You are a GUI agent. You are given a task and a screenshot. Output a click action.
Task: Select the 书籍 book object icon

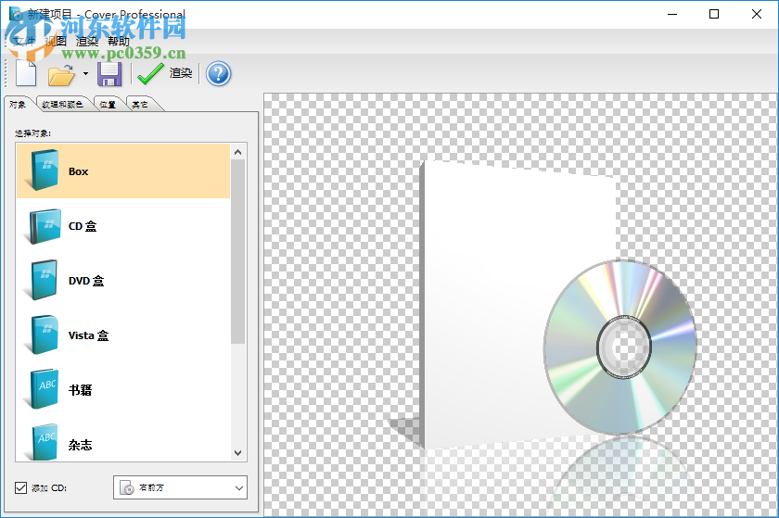coord(43,390)
